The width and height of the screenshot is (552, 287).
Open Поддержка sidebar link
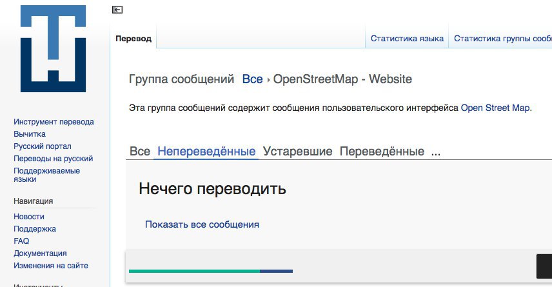(35, 229)
